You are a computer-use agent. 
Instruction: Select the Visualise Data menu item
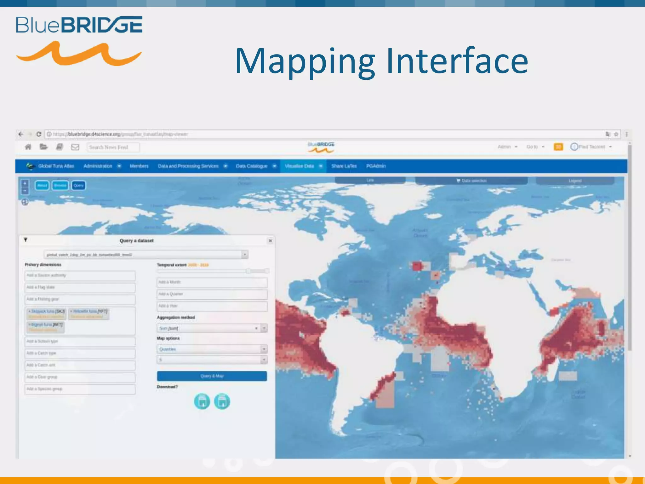coord(299,166)
